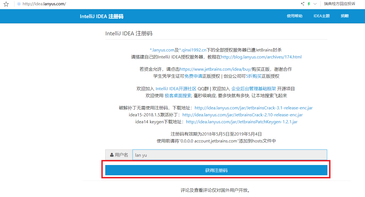This screenshot has width=365, height=197.
Task: Download JetbrainsCrack-3.1-release-enc.jar link
Action: [254, 108]
